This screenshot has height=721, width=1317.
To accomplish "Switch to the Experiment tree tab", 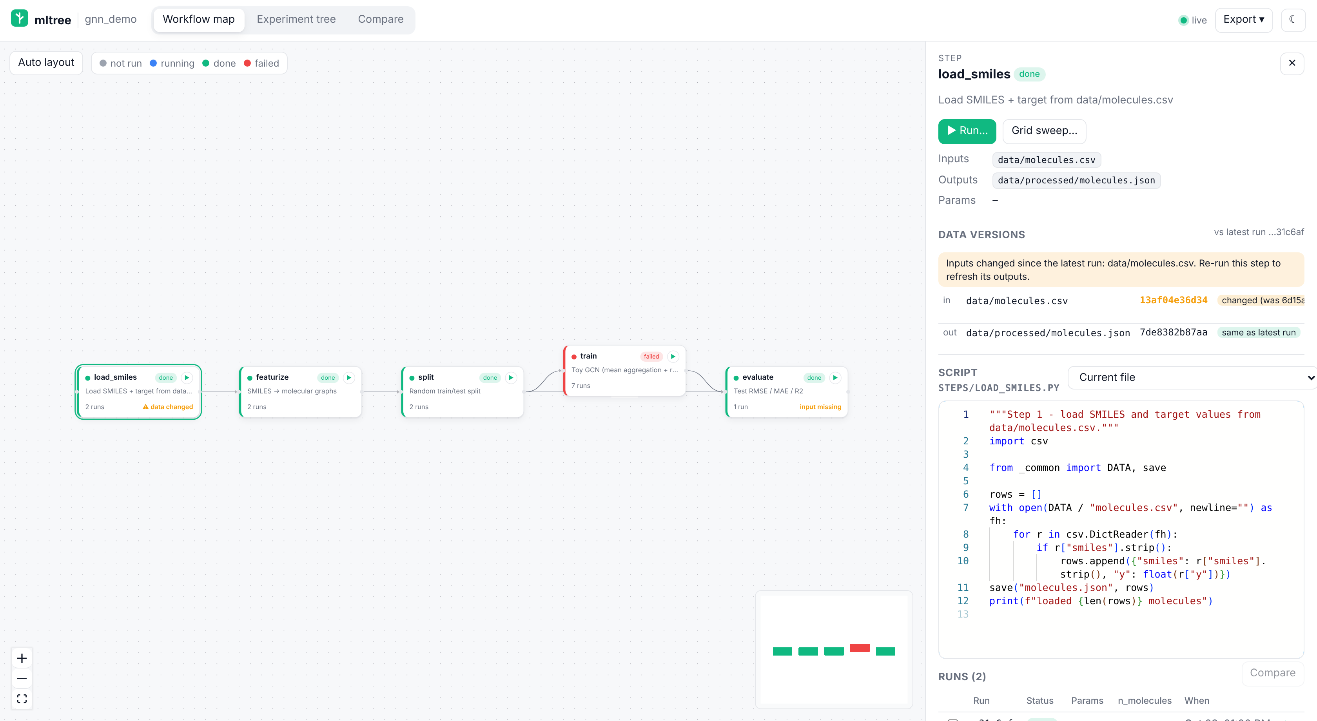I will (x=296, y=20).
